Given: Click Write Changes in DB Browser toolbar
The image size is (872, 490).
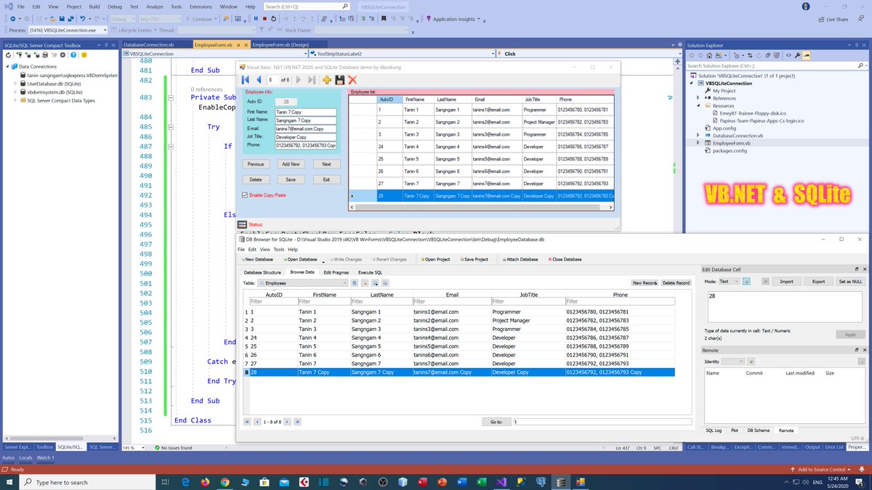Looking at the screenshot, I should pos(347,259).
